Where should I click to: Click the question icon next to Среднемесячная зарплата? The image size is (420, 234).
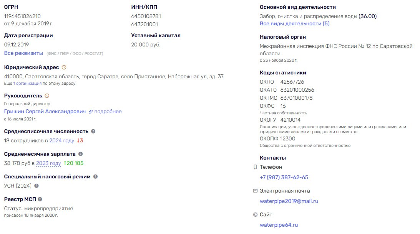80,154
